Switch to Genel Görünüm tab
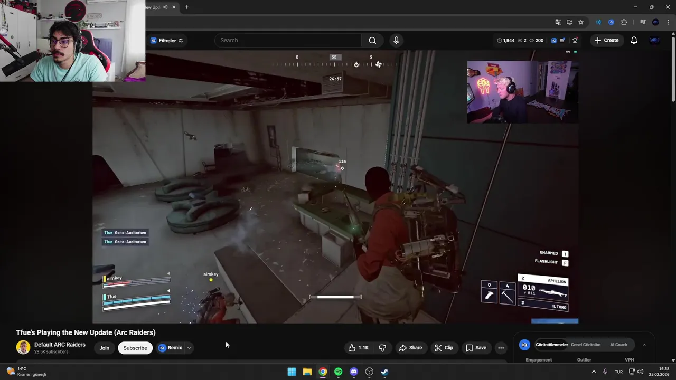The image size is (676, 380). point(586,345)
